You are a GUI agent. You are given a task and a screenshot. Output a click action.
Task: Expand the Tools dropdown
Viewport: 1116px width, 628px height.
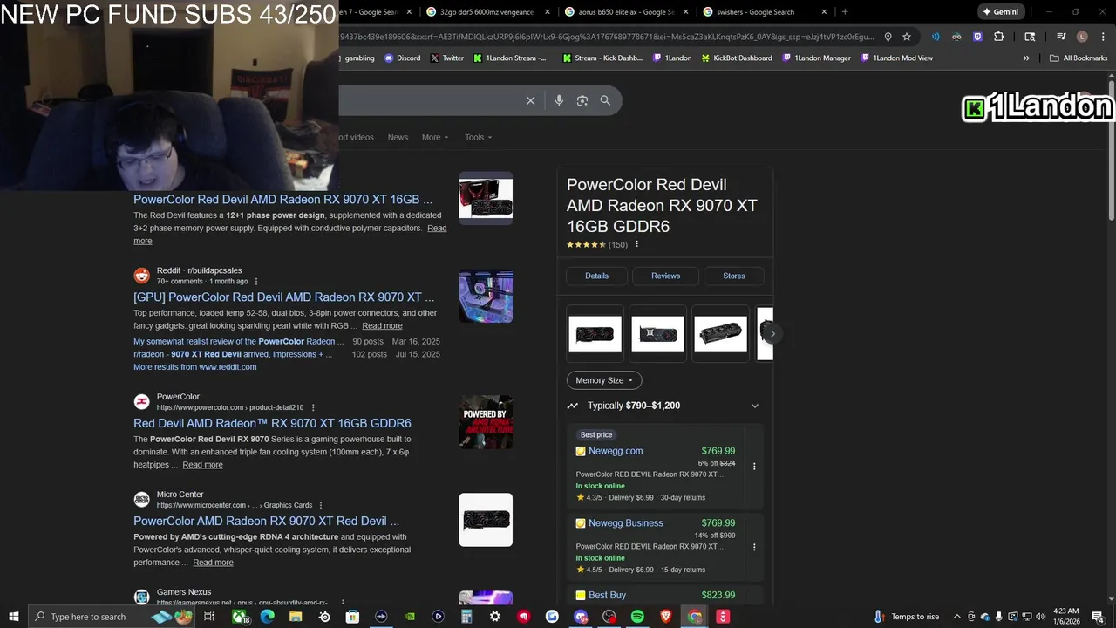[x=479, y=137]
